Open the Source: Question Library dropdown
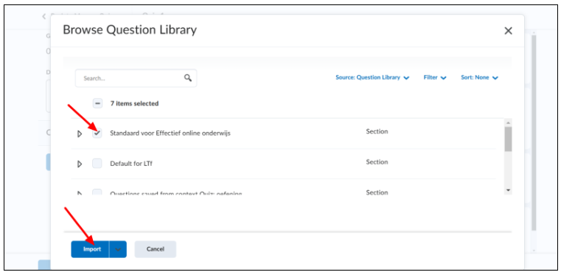 pos(372,77)
